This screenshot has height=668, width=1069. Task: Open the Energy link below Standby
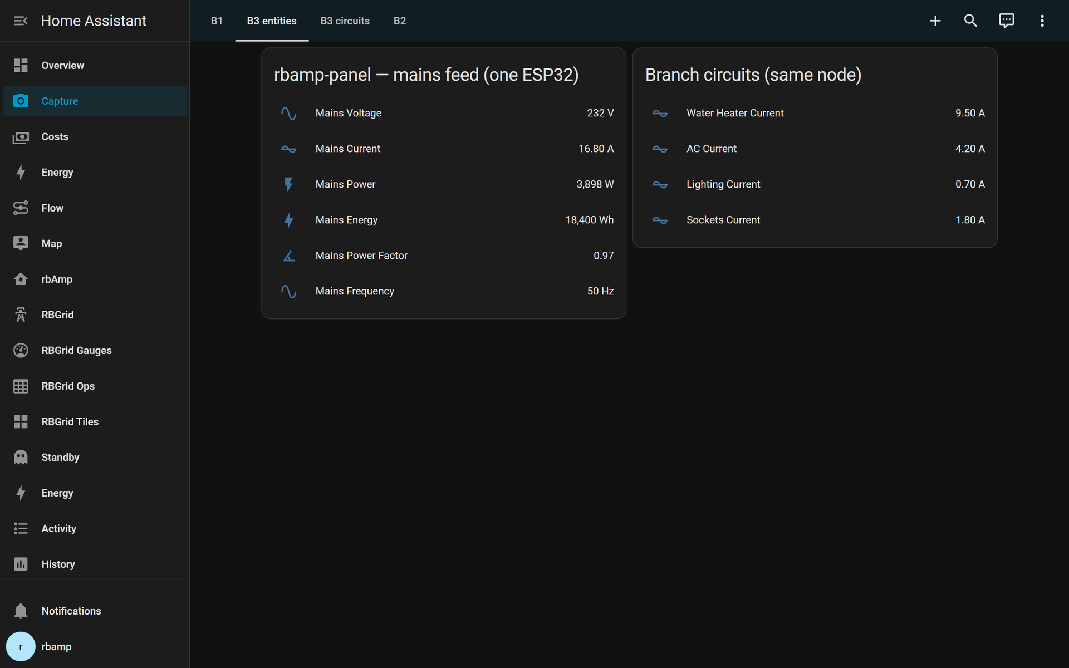[95, 493]
